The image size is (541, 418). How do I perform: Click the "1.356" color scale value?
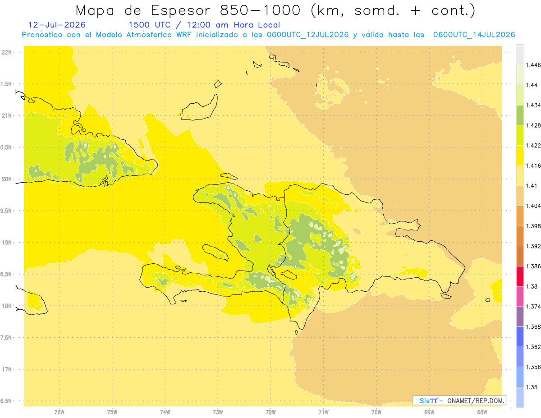click(x=533, y=367)
